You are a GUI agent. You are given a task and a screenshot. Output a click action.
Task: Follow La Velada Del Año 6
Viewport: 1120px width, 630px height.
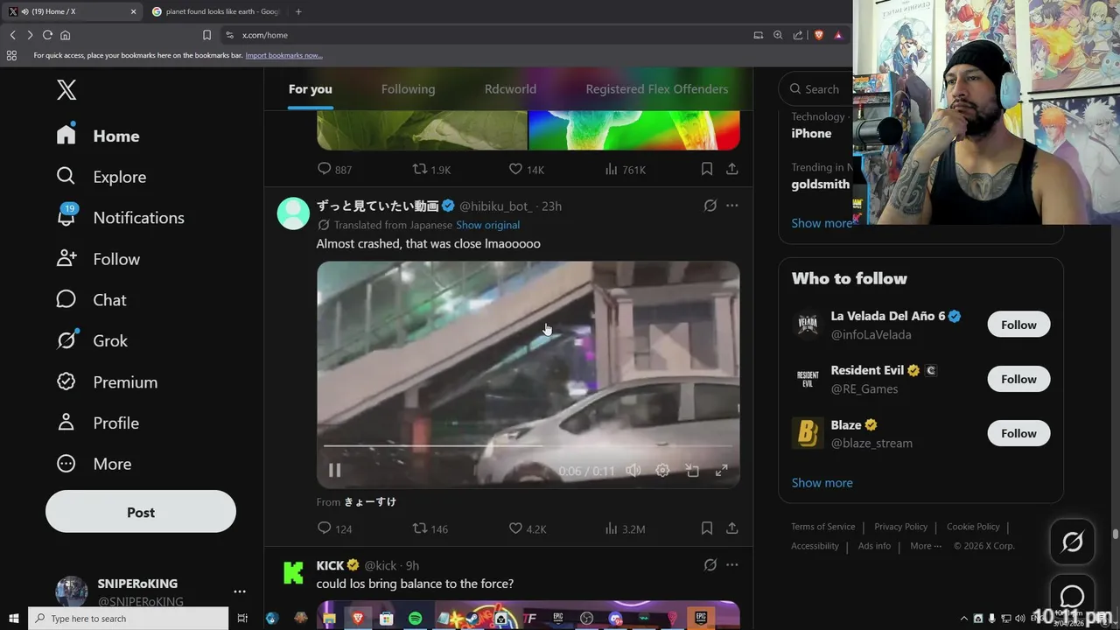pyautogui.click(x=1018, y=325)
